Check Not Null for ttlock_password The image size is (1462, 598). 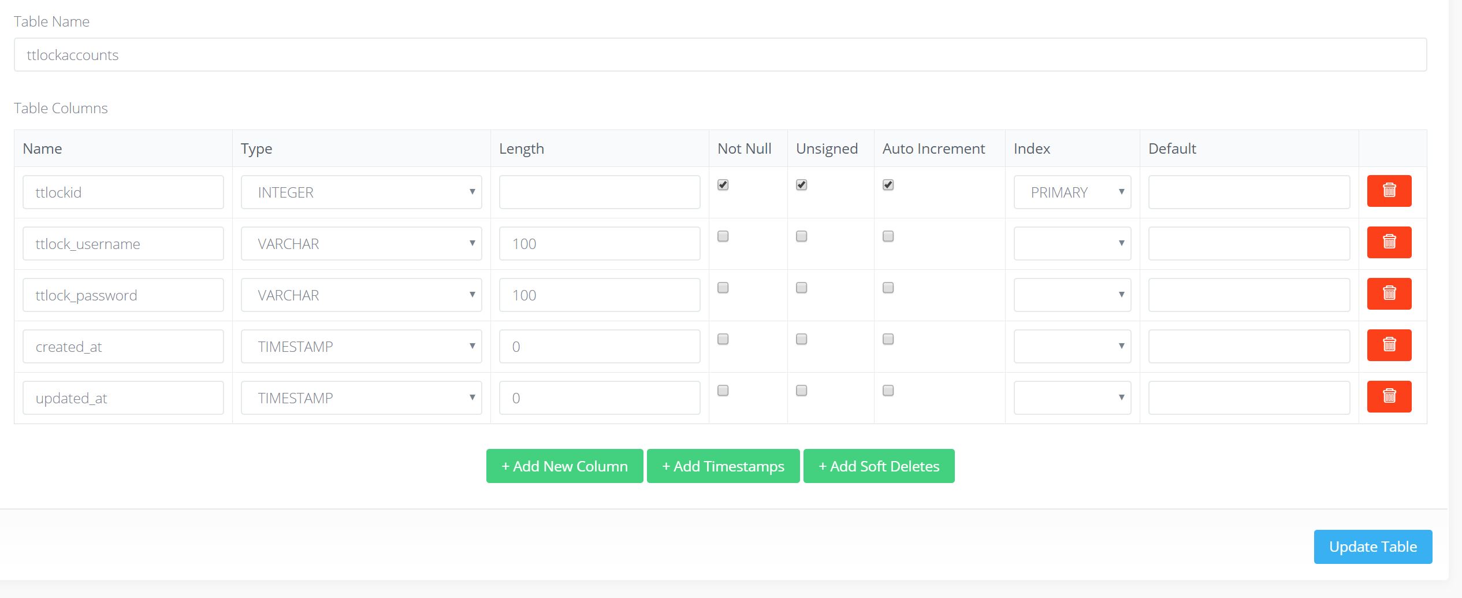pyautogui.click(x=723, y=287)
